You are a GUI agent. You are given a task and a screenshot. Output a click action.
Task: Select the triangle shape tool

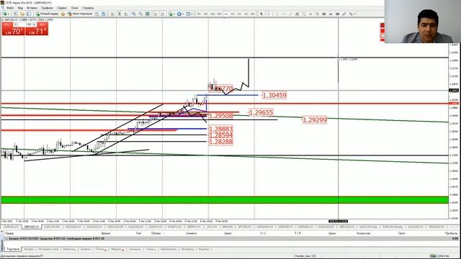331,14
